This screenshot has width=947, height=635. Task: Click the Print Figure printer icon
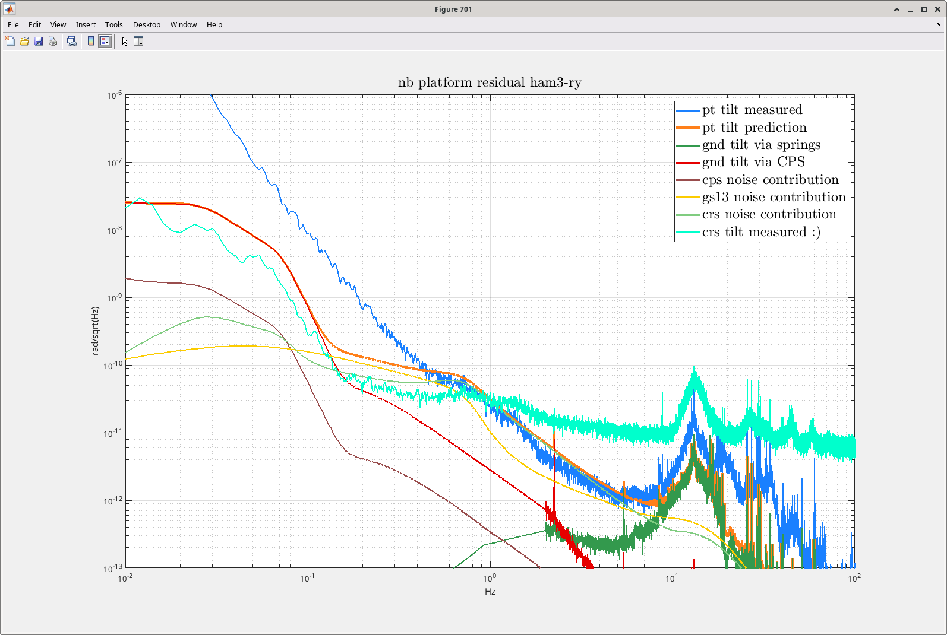53,41
